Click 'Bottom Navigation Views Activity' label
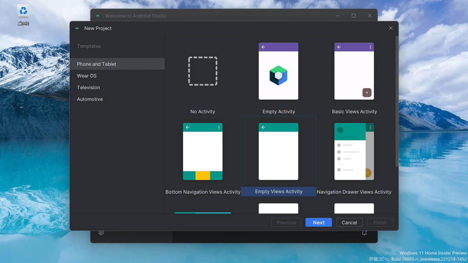The width and height of the screenshot is (468, 263). click(203, 192)
